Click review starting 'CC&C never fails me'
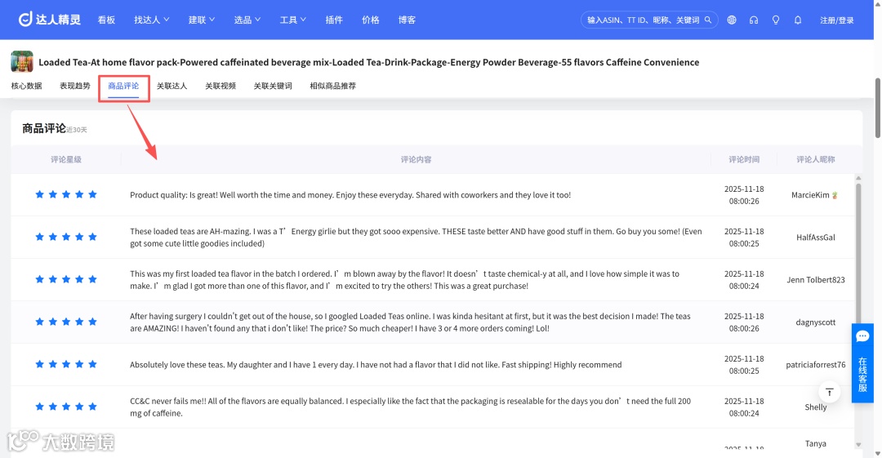 coord(411,407)
